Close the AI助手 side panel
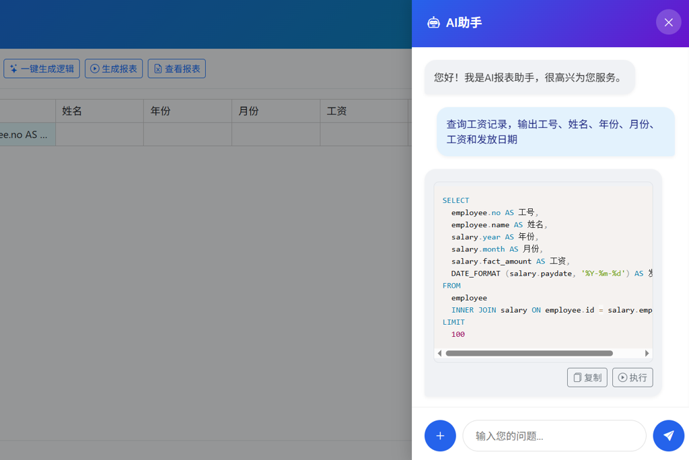689x460 pixels. pyautogui.click(x=668, y=22)
